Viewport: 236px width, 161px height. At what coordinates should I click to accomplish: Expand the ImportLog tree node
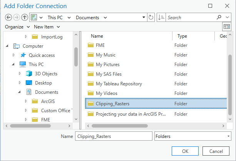pyautogui.click(x=26, y=37)
